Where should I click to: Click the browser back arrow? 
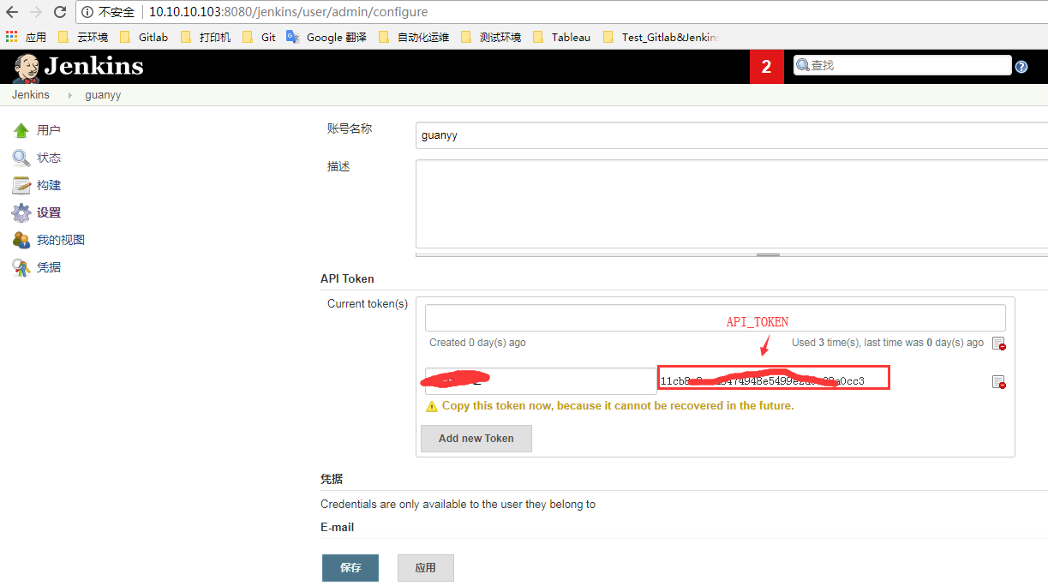[x=12, y=12]
